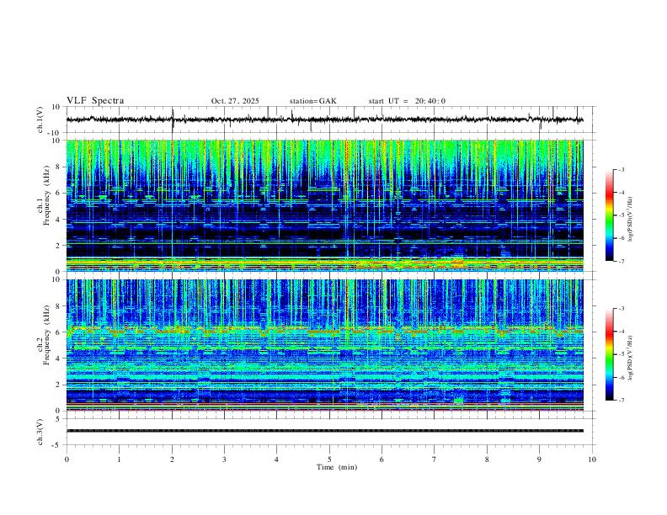Click the date 'Oct. 27, 2025'

pyautogui.click(x=235, y=101)
